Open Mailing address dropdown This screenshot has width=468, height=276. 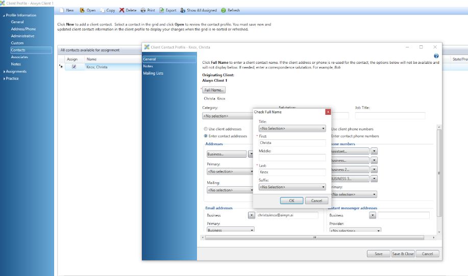click(x=230, y=190)
